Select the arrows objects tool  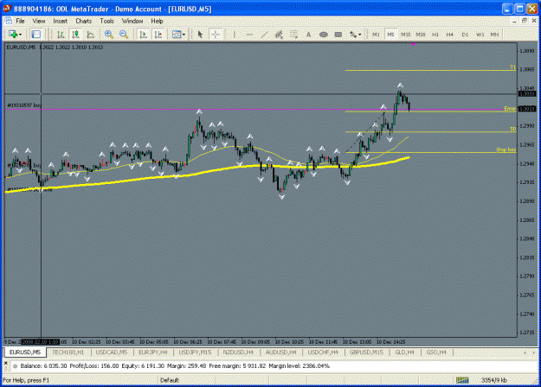(353, 35)
